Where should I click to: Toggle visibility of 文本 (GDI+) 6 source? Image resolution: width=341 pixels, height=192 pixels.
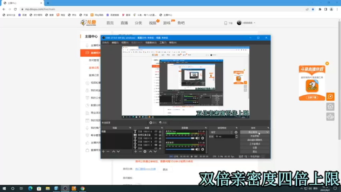pyautogui.click(x=156, y=131)
